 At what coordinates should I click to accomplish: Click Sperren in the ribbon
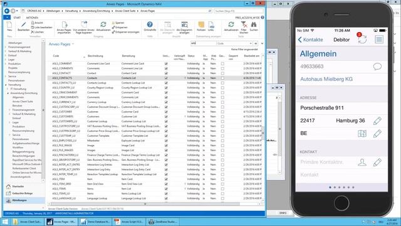(118, 23)
